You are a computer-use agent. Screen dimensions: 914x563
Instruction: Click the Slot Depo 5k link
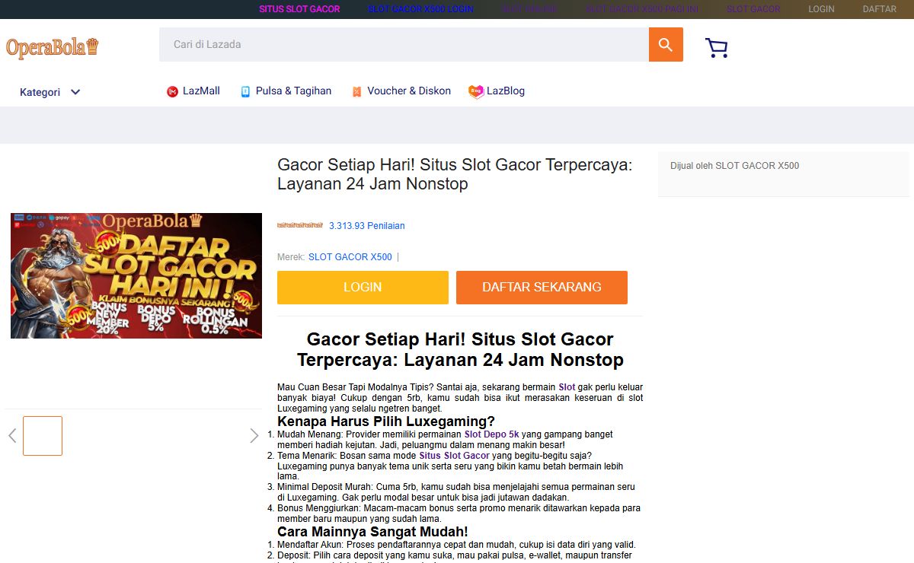click(x=491, y=434)
